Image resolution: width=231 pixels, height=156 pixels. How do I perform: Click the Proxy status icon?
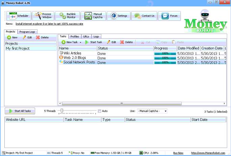[x=71, y=153]
